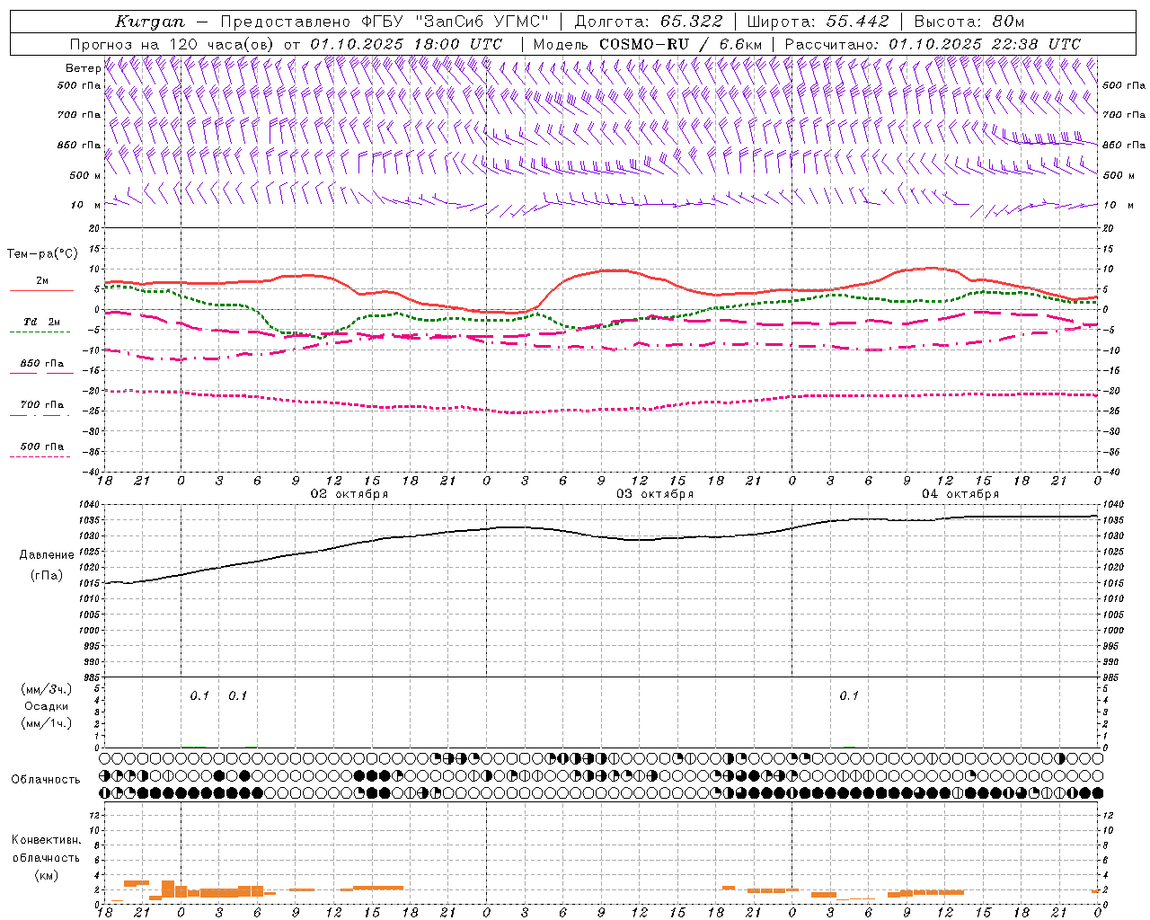1150x920 pixels.
Task: Click the left "500 м" wind level label
Action: pos(84,175)
